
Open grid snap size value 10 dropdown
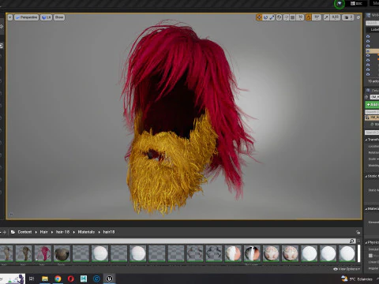coord(300,17)
